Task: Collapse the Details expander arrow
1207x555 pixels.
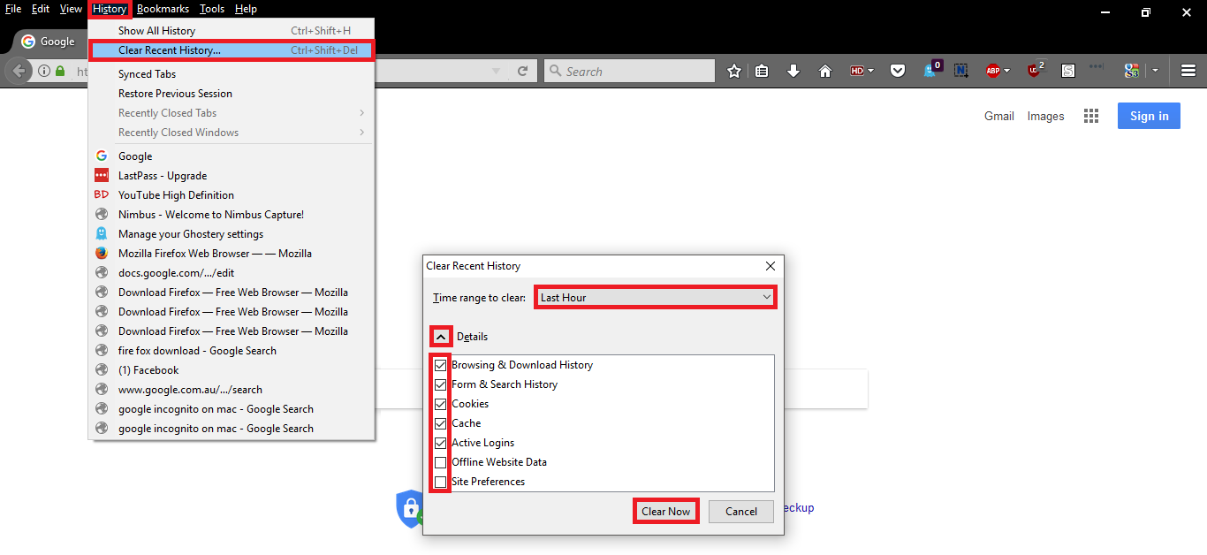Action: pos(441,337)
